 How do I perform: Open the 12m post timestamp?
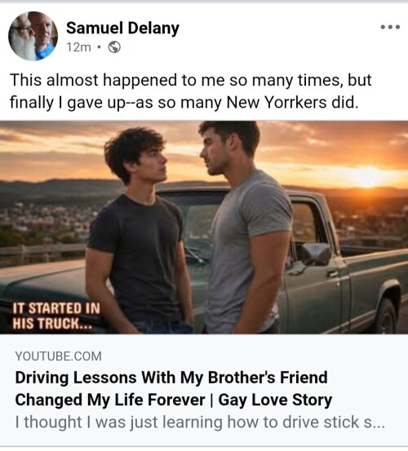click(x=78, y=47)
